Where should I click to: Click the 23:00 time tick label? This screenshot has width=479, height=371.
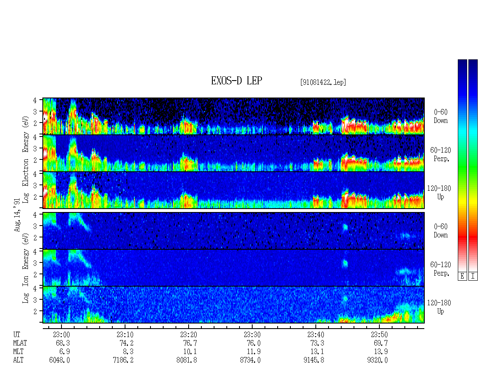(x=61, y=335)
